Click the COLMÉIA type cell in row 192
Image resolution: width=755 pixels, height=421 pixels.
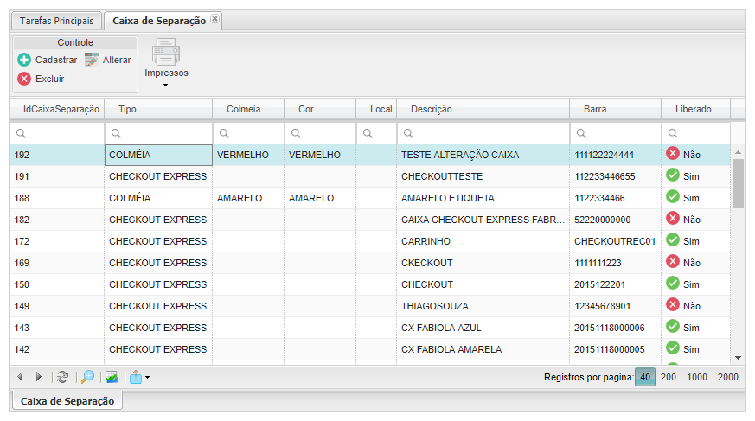click(x=158, y=155)
